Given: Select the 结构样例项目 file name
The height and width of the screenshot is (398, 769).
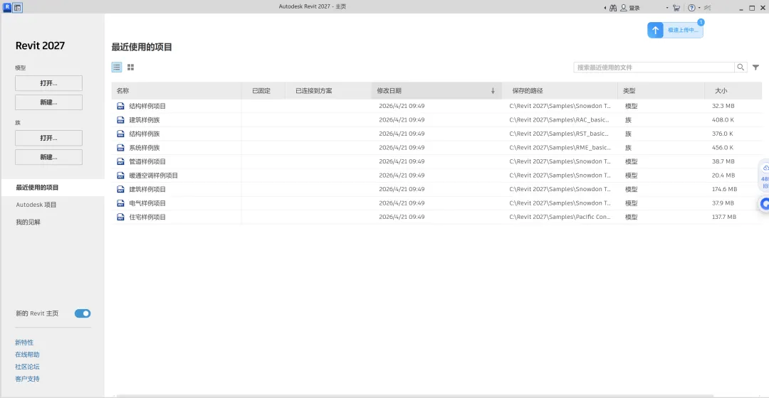Looking at the screenshot, I should (147, 106).
